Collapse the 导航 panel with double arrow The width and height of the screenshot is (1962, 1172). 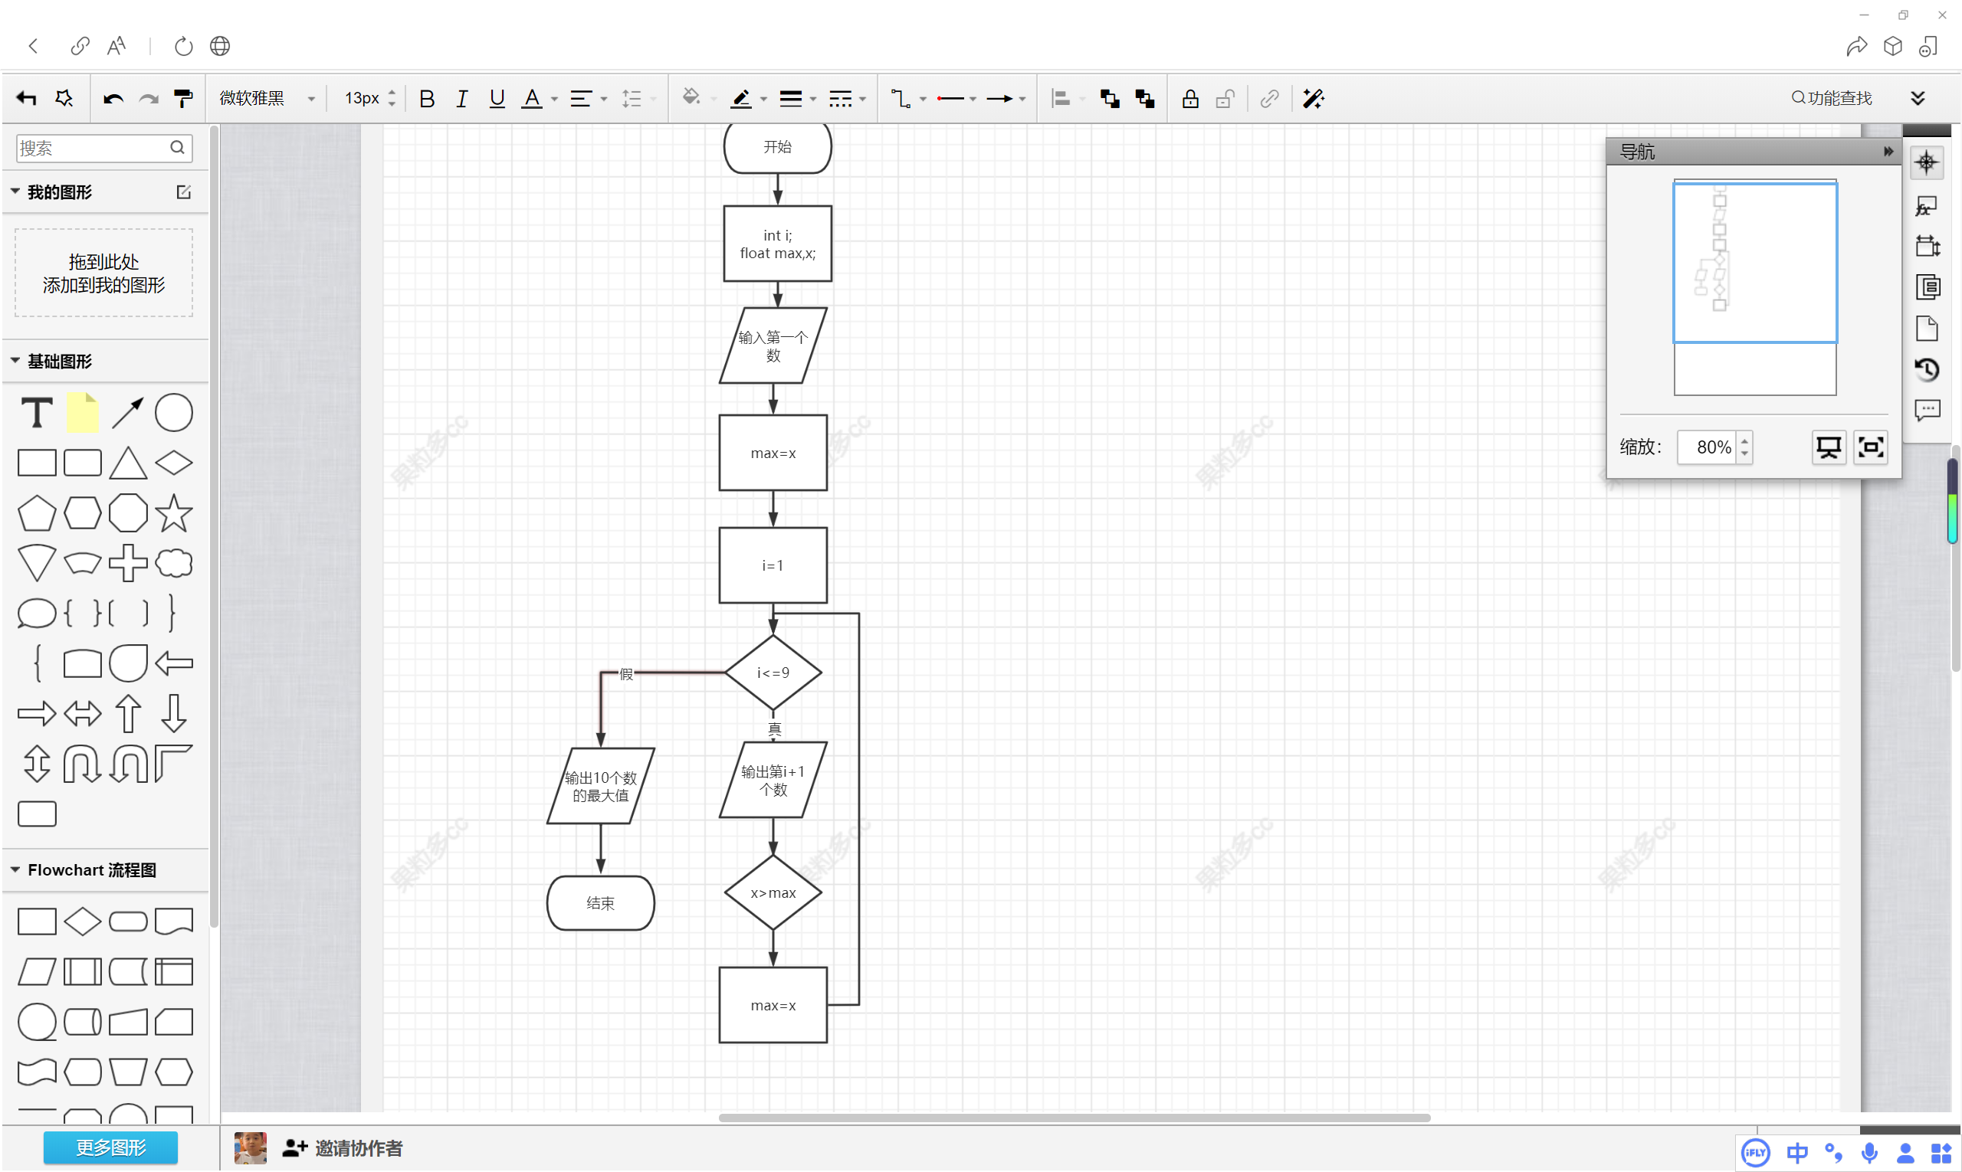pyautogui.click(x=1888, y=151)
